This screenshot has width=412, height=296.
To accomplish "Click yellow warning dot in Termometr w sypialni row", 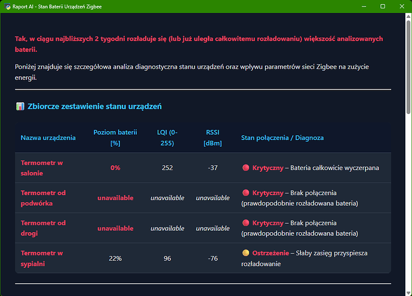I will click(x=245, y=253).
